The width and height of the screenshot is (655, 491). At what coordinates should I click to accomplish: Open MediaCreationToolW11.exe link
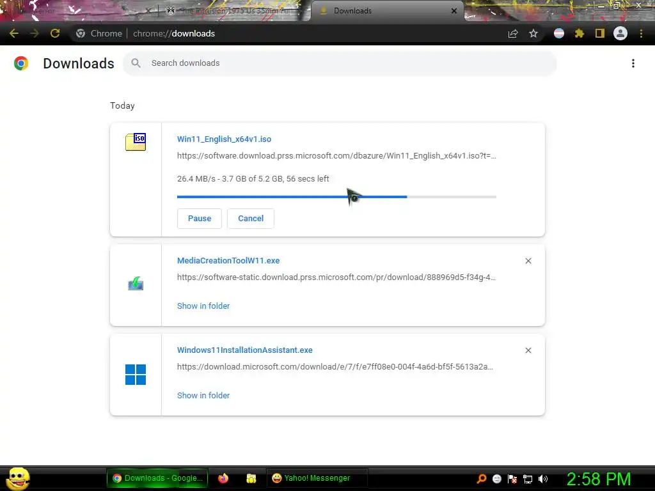click(228, 261)
